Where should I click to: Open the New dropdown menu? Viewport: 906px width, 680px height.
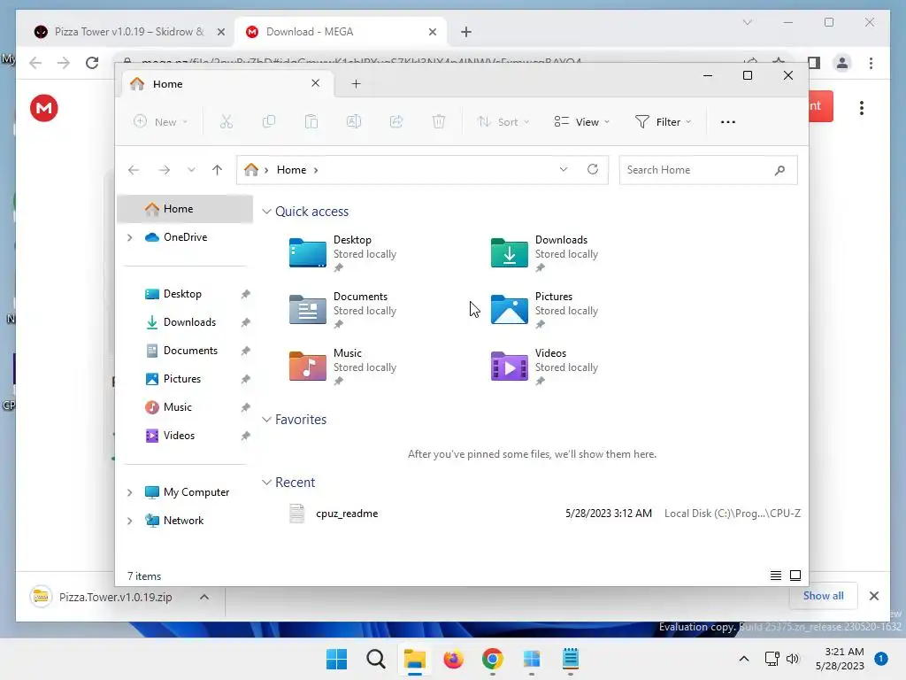tap(160, 122)
